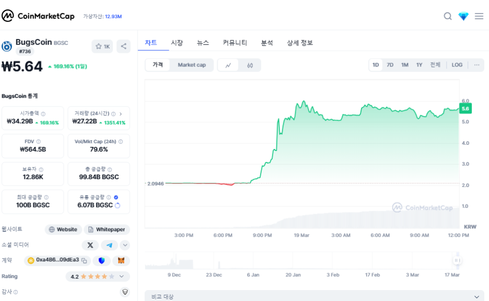
Task: Click the range slider pause handle
Action: (x=457, y=260)
